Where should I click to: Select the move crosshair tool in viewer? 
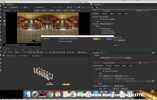[4, 24]
